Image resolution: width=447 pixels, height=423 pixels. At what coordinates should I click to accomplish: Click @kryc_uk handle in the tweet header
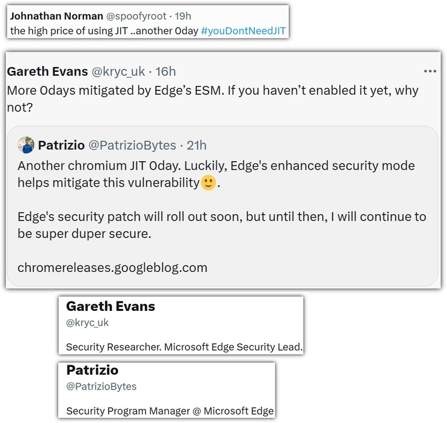(x=118, y=72)
